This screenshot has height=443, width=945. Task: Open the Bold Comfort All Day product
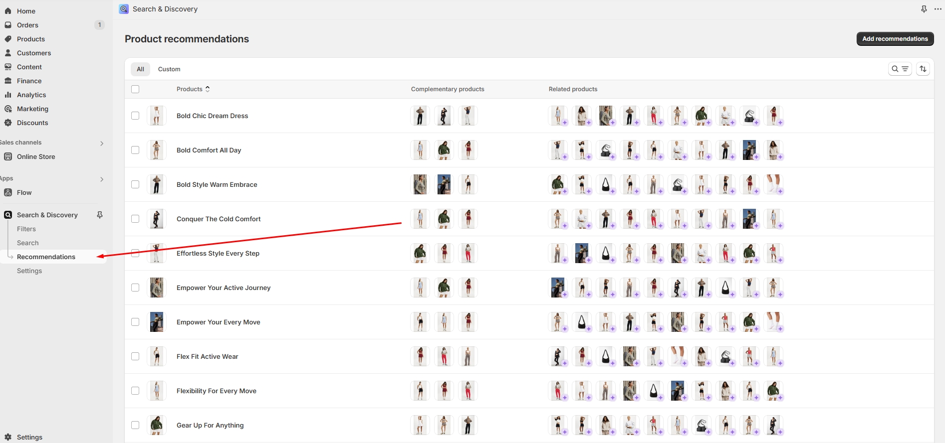pyautogui.click(x=209, y=150)
